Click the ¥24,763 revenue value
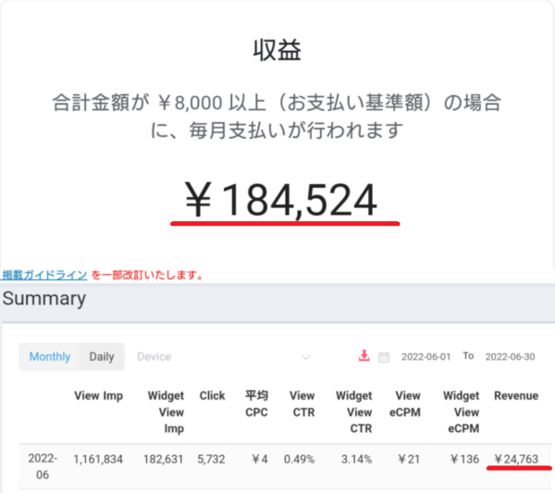 517,457
